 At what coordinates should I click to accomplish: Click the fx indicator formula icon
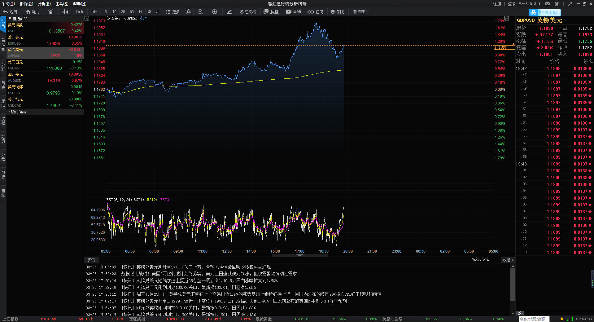point(189,12)
